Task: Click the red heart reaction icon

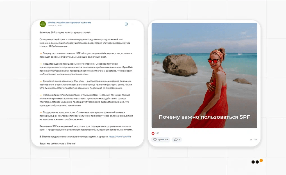Action: pos(153,133)
